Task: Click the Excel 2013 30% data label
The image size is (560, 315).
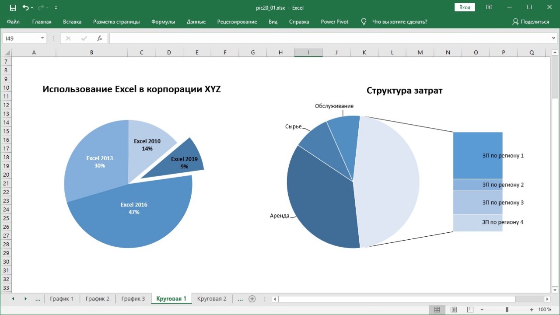Action: [x=99, y=162]
